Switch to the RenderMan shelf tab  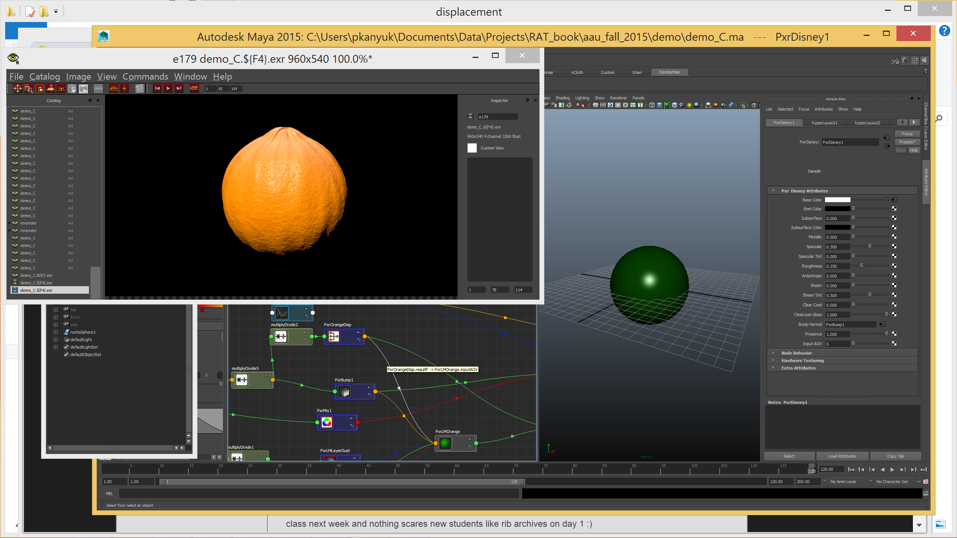point(670,72)
